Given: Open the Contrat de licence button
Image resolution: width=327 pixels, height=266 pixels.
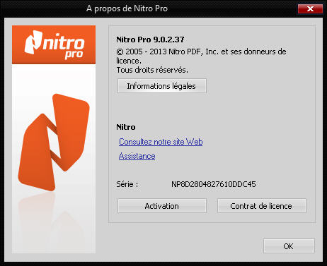Looking at the screenshot, I should (x=261, y=206).
